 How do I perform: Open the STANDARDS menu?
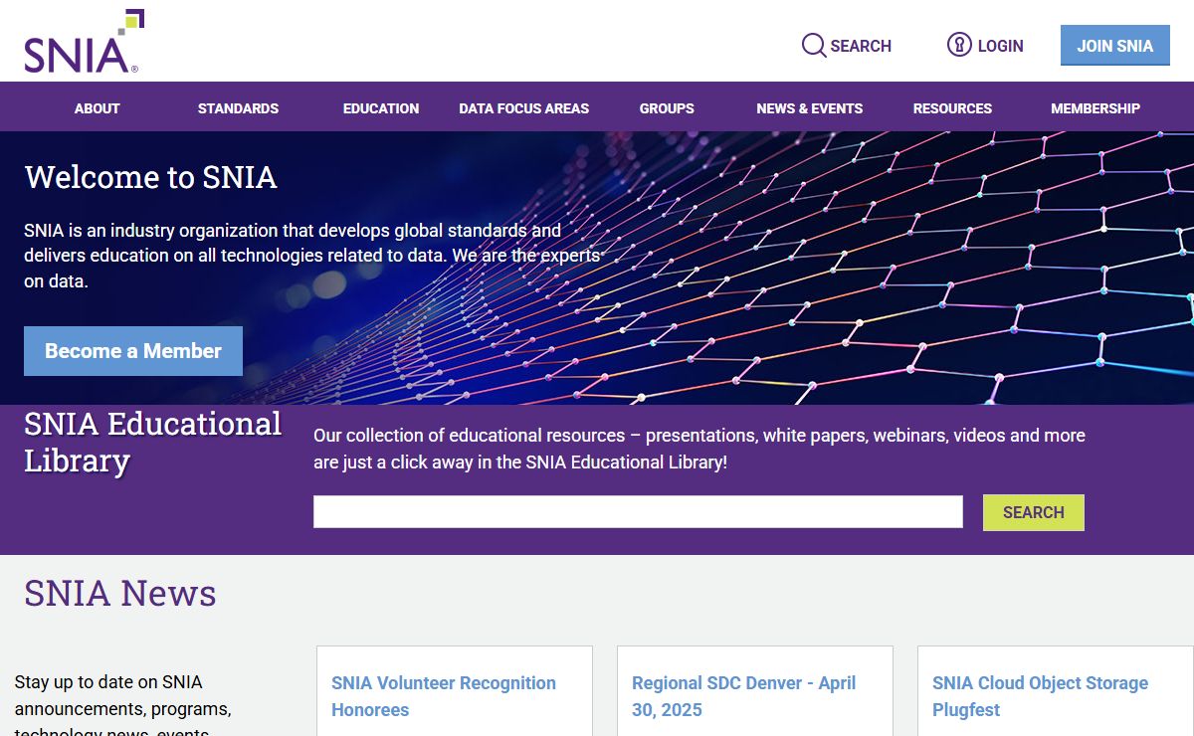[238, 108]
